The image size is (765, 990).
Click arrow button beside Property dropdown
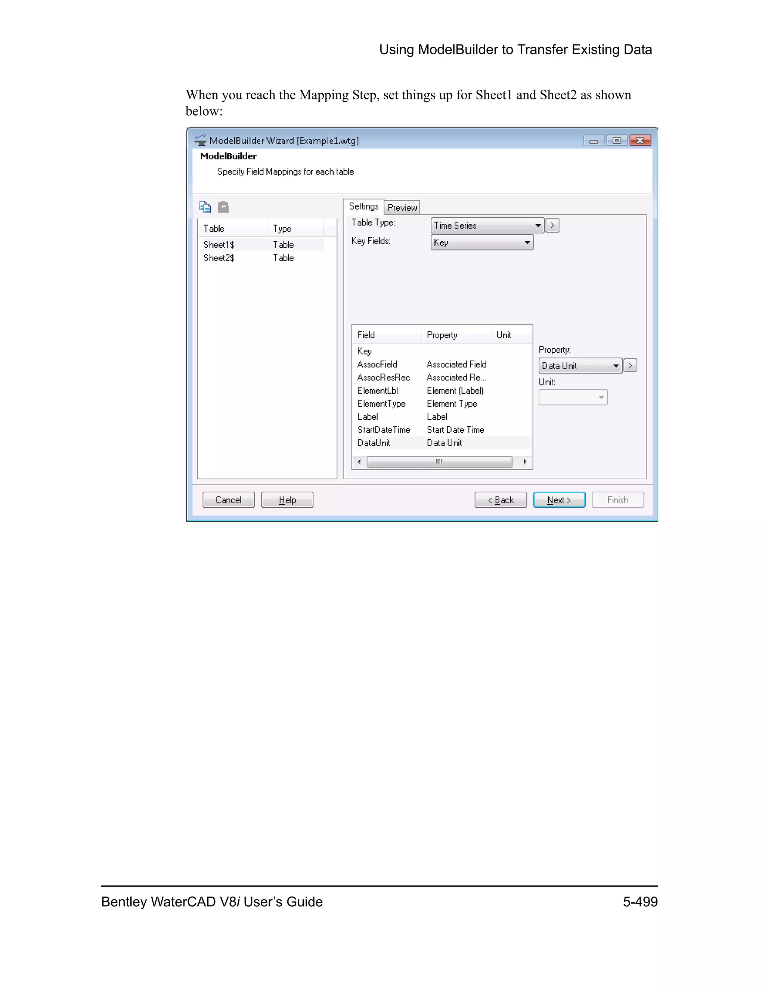pyautogui.click(x=630, y=365)
